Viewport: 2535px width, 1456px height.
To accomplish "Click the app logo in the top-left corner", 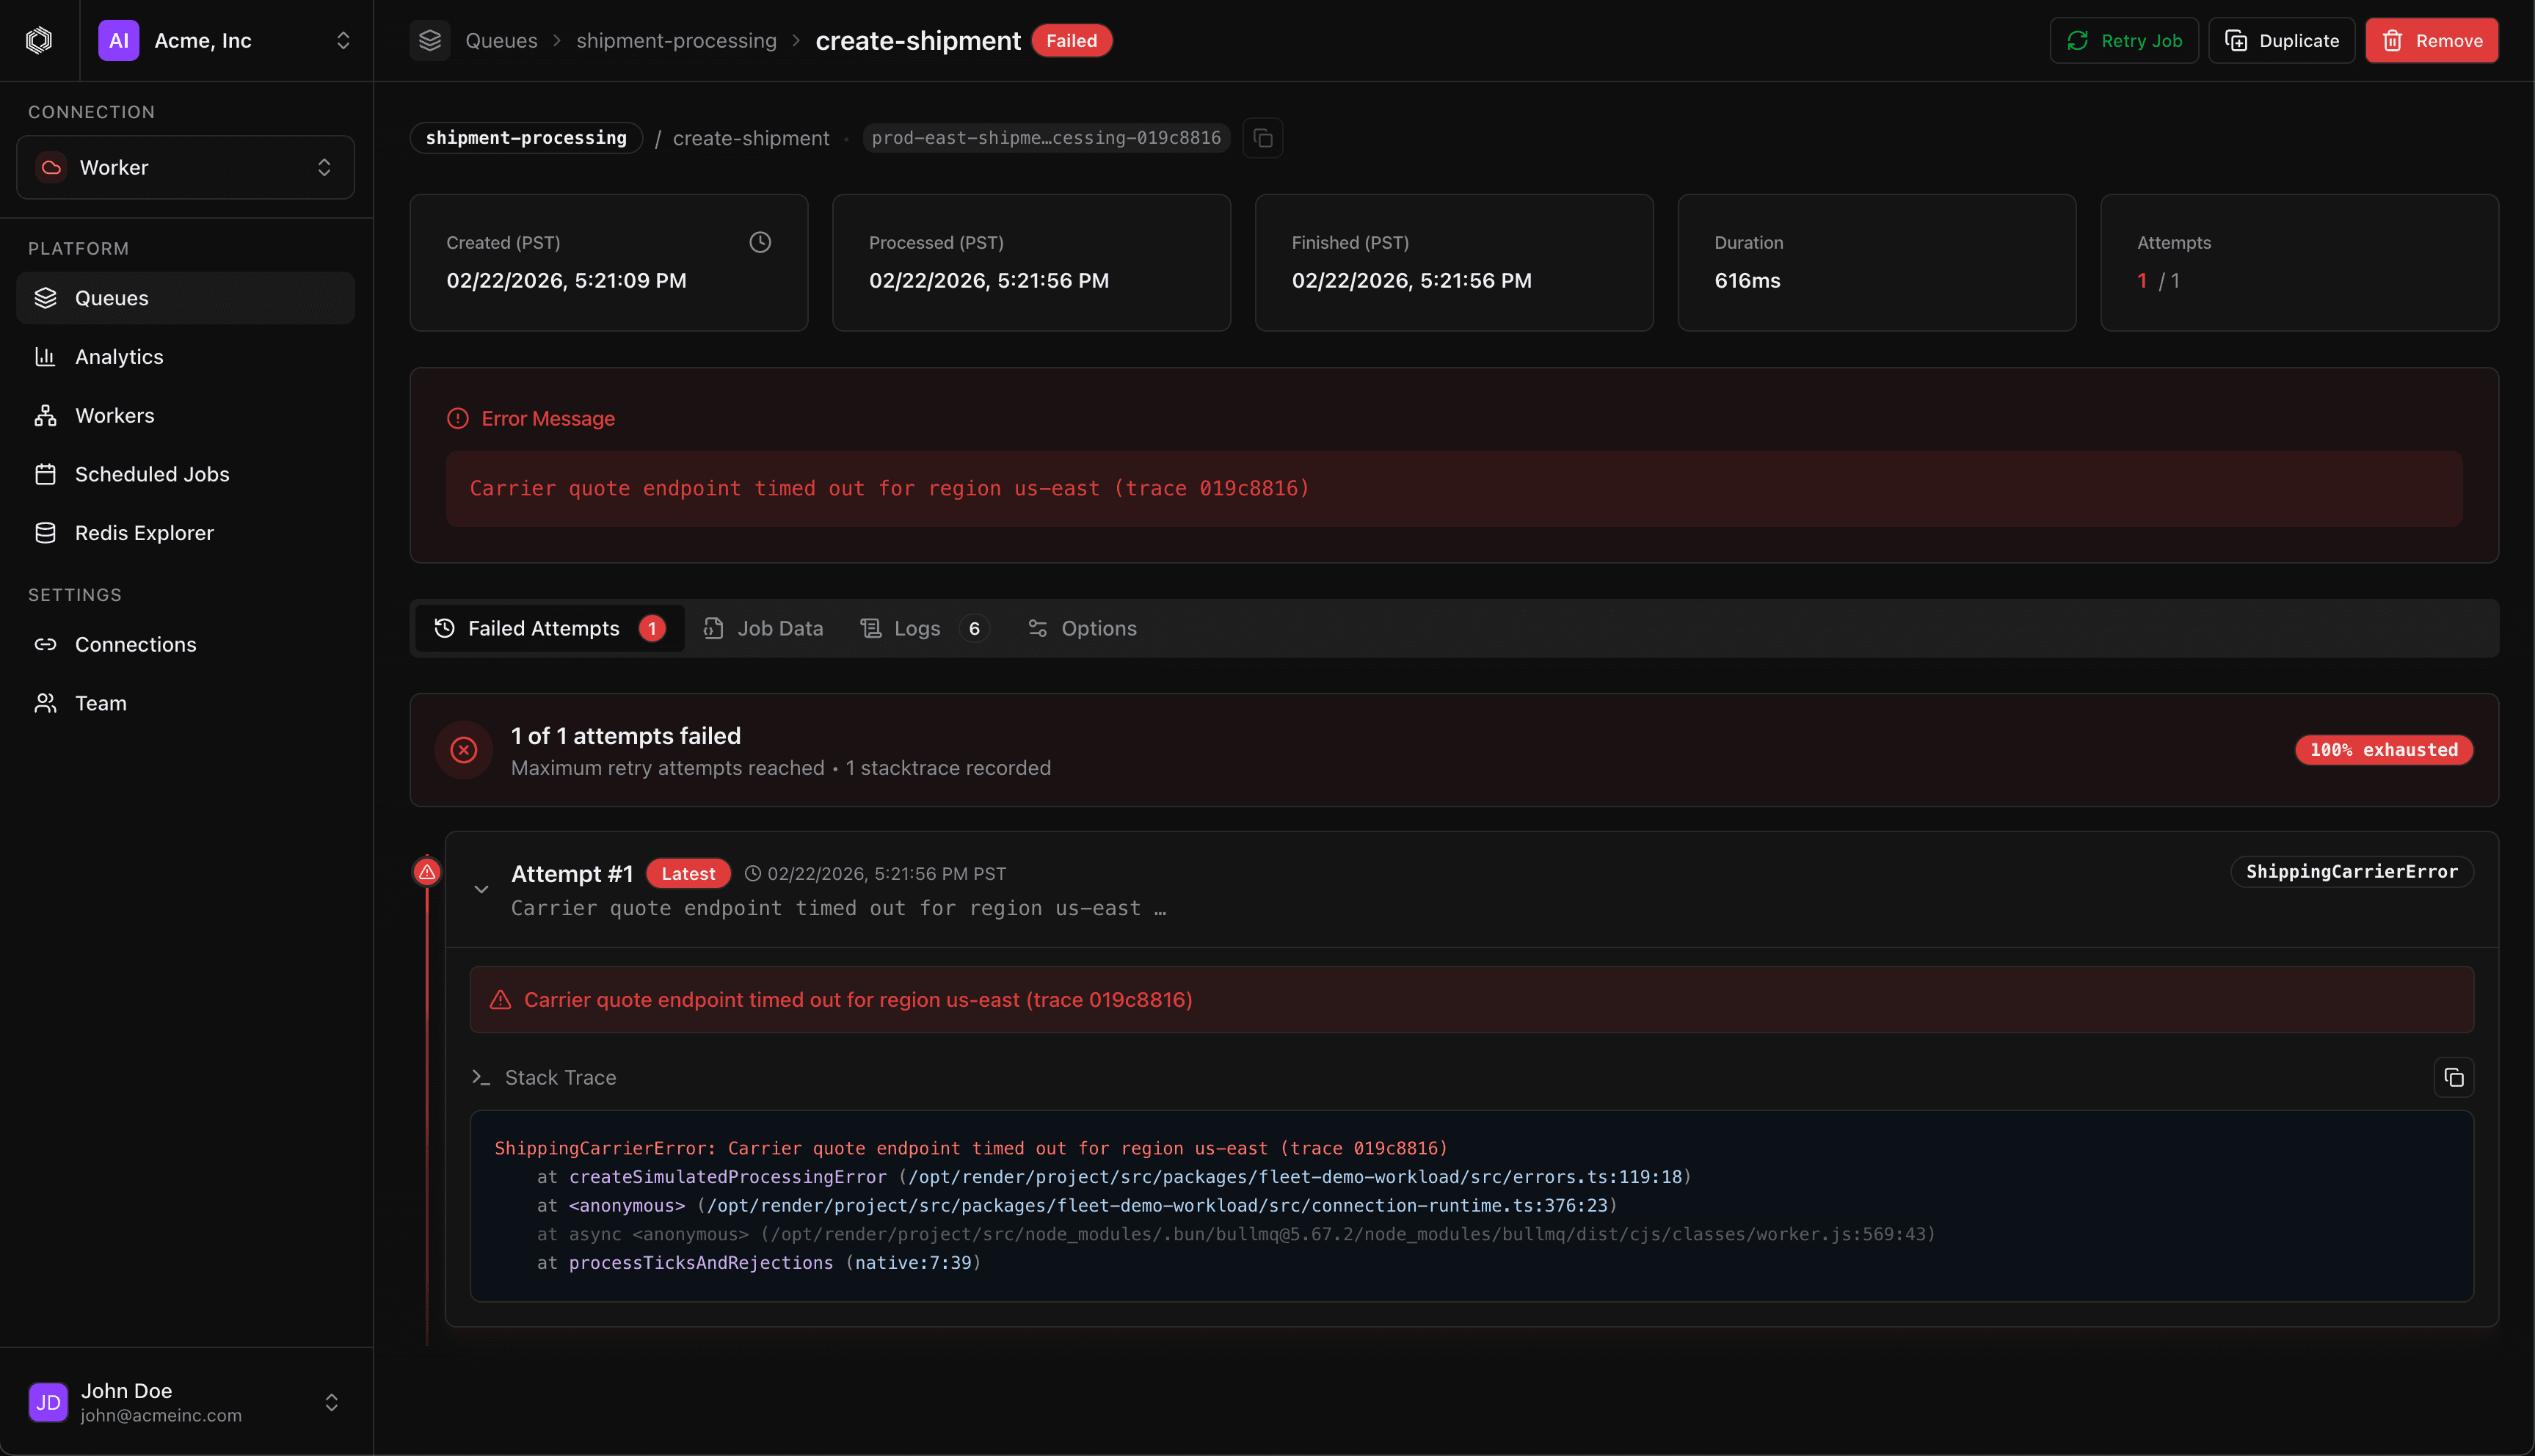I will (x=39, y=40).
